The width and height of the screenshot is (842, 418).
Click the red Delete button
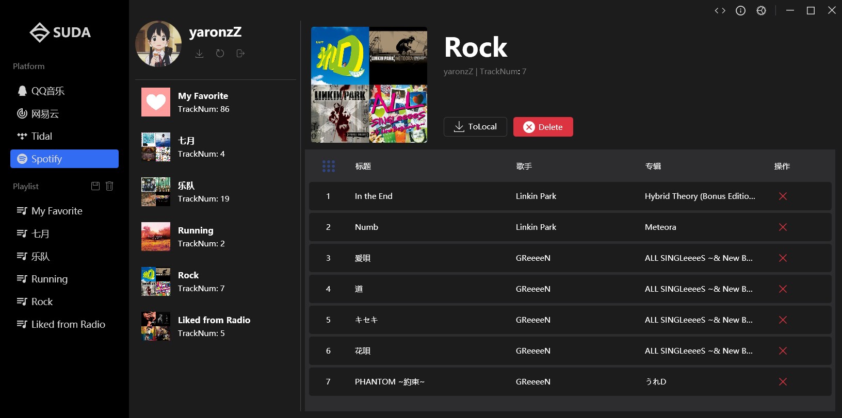click(x=543, y=127)
